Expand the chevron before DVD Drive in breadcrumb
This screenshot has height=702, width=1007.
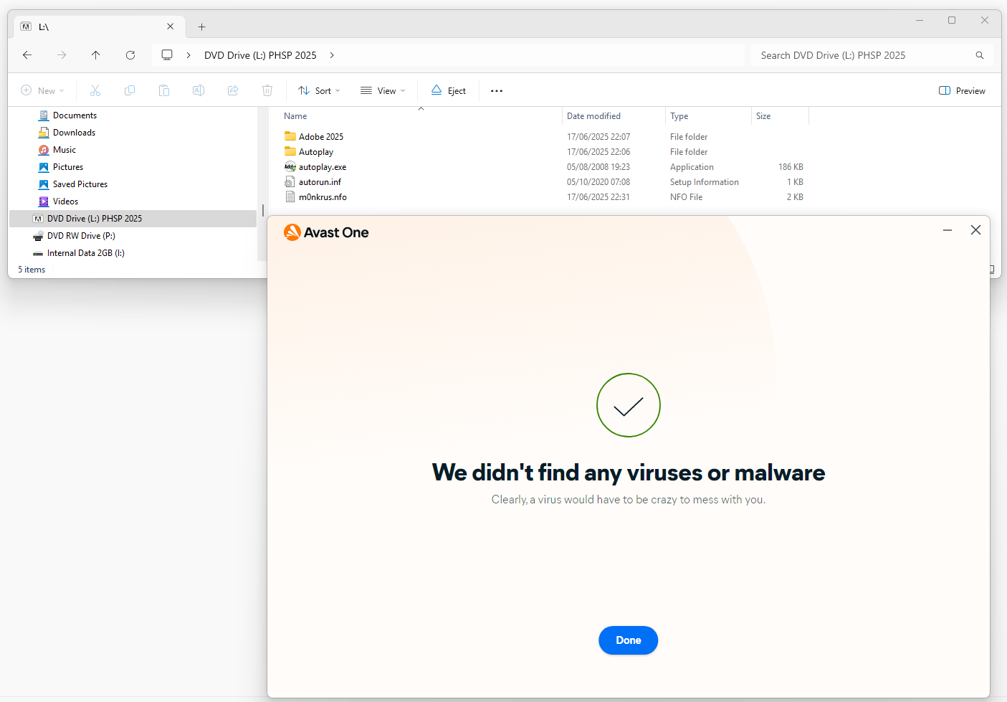pos(188,55)
